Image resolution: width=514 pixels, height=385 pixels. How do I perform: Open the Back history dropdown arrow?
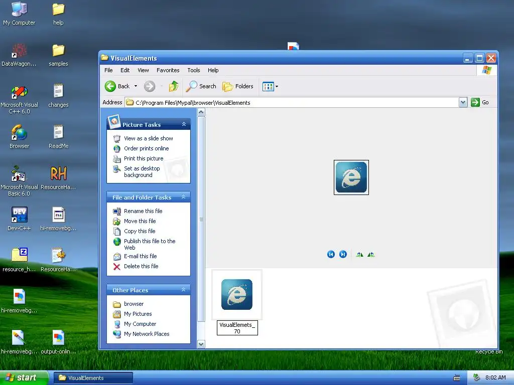tap(136, 86)
